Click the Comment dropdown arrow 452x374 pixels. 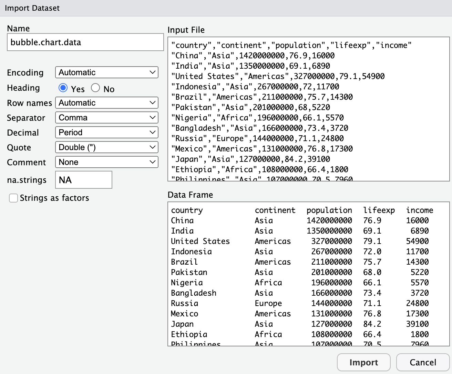pyautogui.click(x=153, y=162)
